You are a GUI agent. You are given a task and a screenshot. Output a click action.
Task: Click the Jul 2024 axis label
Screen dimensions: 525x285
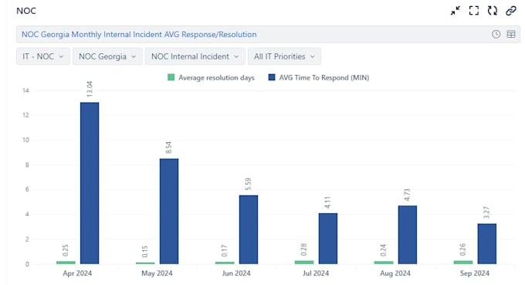tap(316, 273)
